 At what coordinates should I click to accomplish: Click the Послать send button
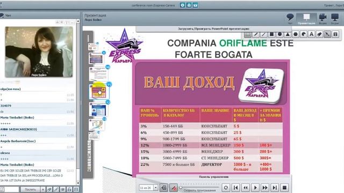pyautogui.click(x=30, y=189)
